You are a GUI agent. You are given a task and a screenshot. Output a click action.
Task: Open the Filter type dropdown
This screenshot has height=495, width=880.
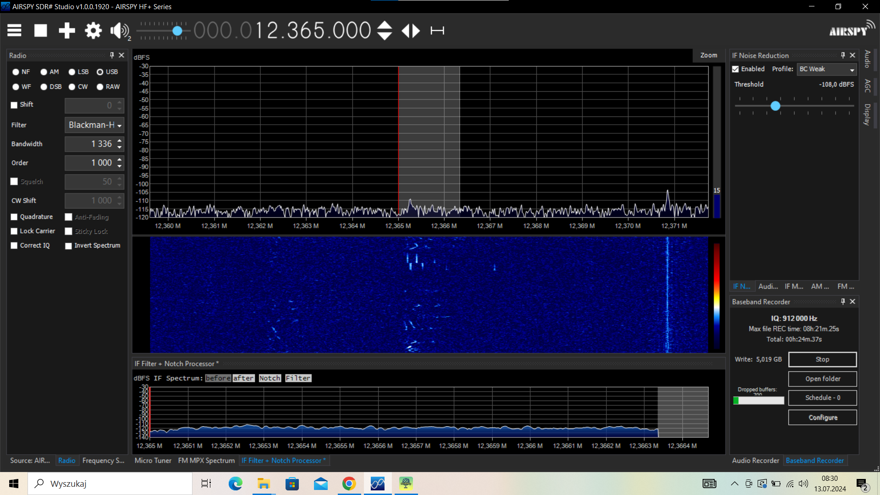94,125
